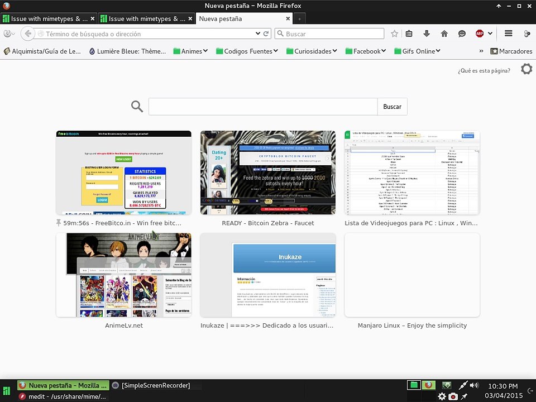Open the new tab plus button
Screen dimensions: 536x402
click(x=299, y=19)
